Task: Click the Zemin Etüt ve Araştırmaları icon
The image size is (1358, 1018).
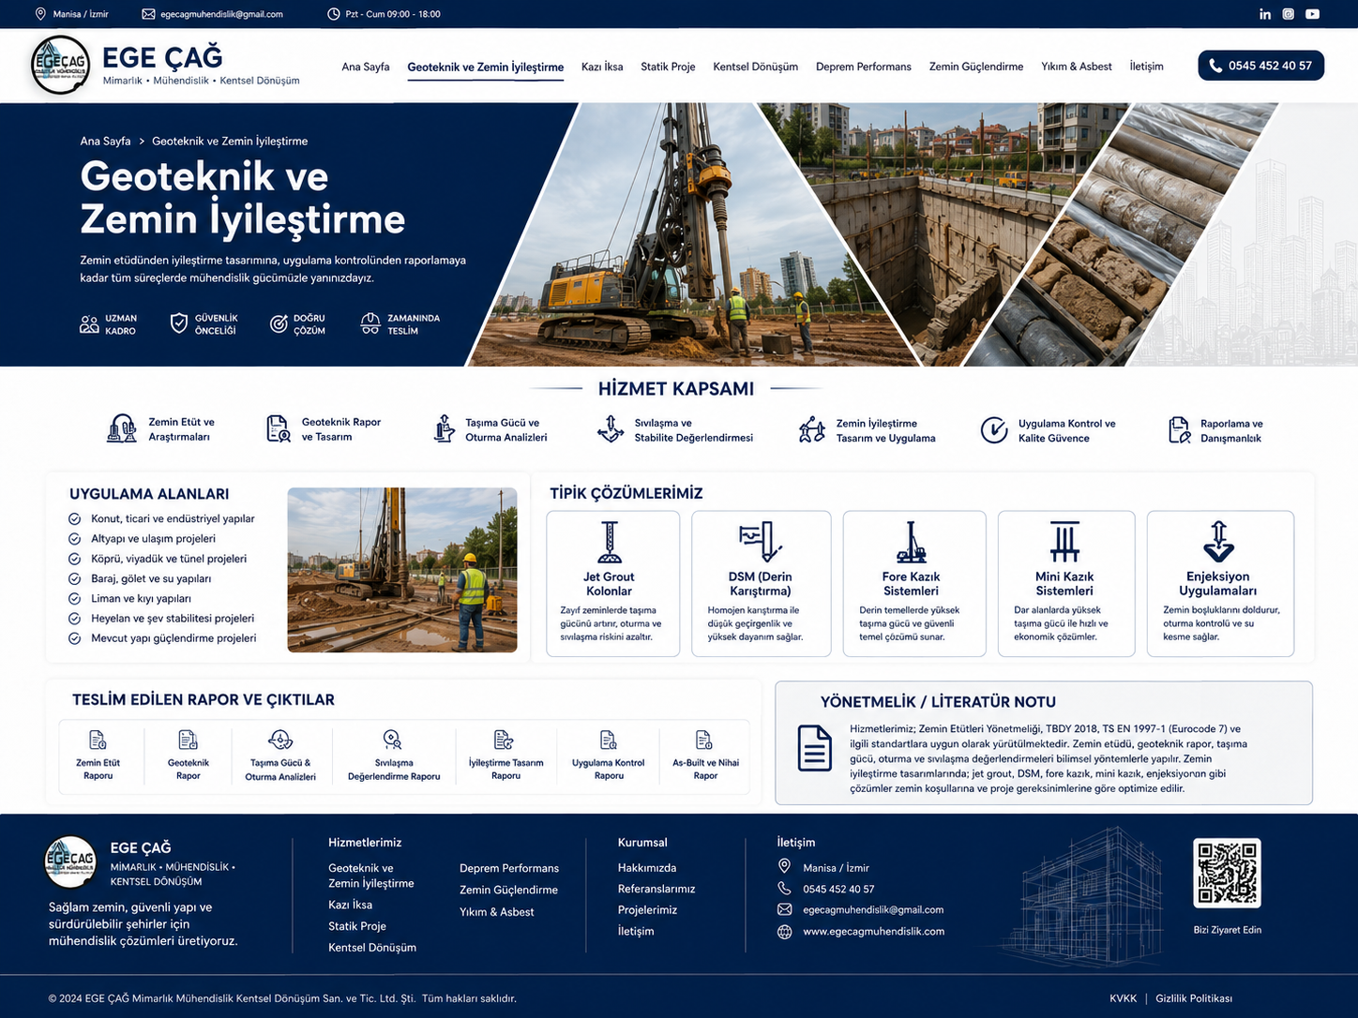Action: pyautogui.click(x=122, y=428)
